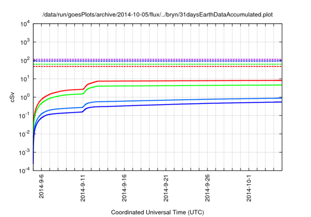Viewport: 311px width, 217px height.
Task: Click the 10^-3 y-axis tick label
Action: click(25, 152)
